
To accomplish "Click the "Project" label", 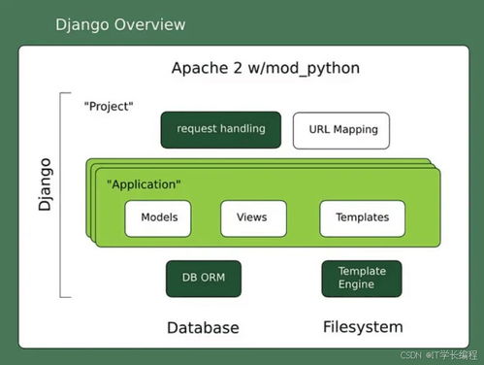I will click(x=109, y=107).
